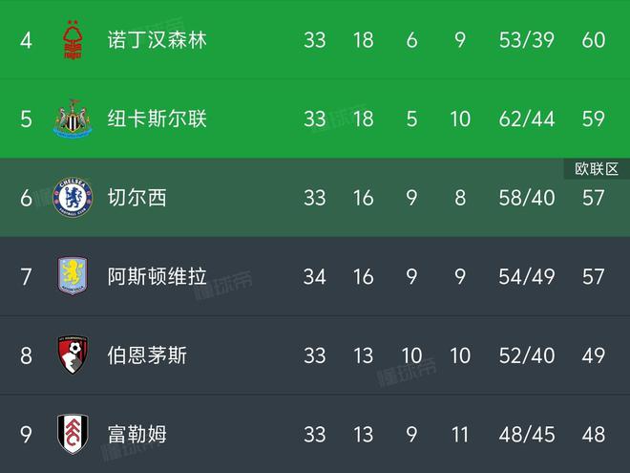The width and height of the screenshot is (630, 473).
Task: Open team name 诺丁汉森林
Action: tap(157, 40)
